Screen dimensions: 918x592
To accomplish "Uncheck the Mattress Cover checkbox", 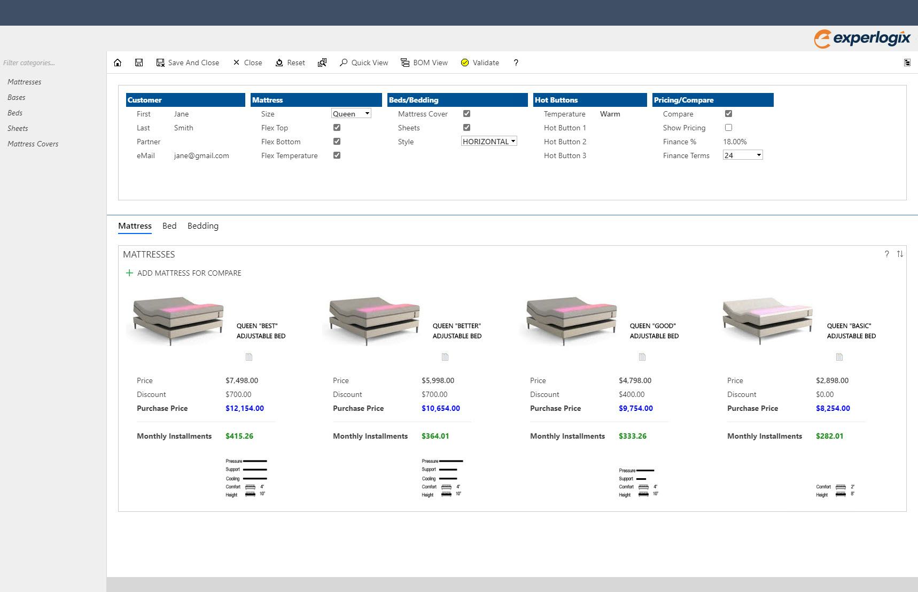I will (466, 113).
